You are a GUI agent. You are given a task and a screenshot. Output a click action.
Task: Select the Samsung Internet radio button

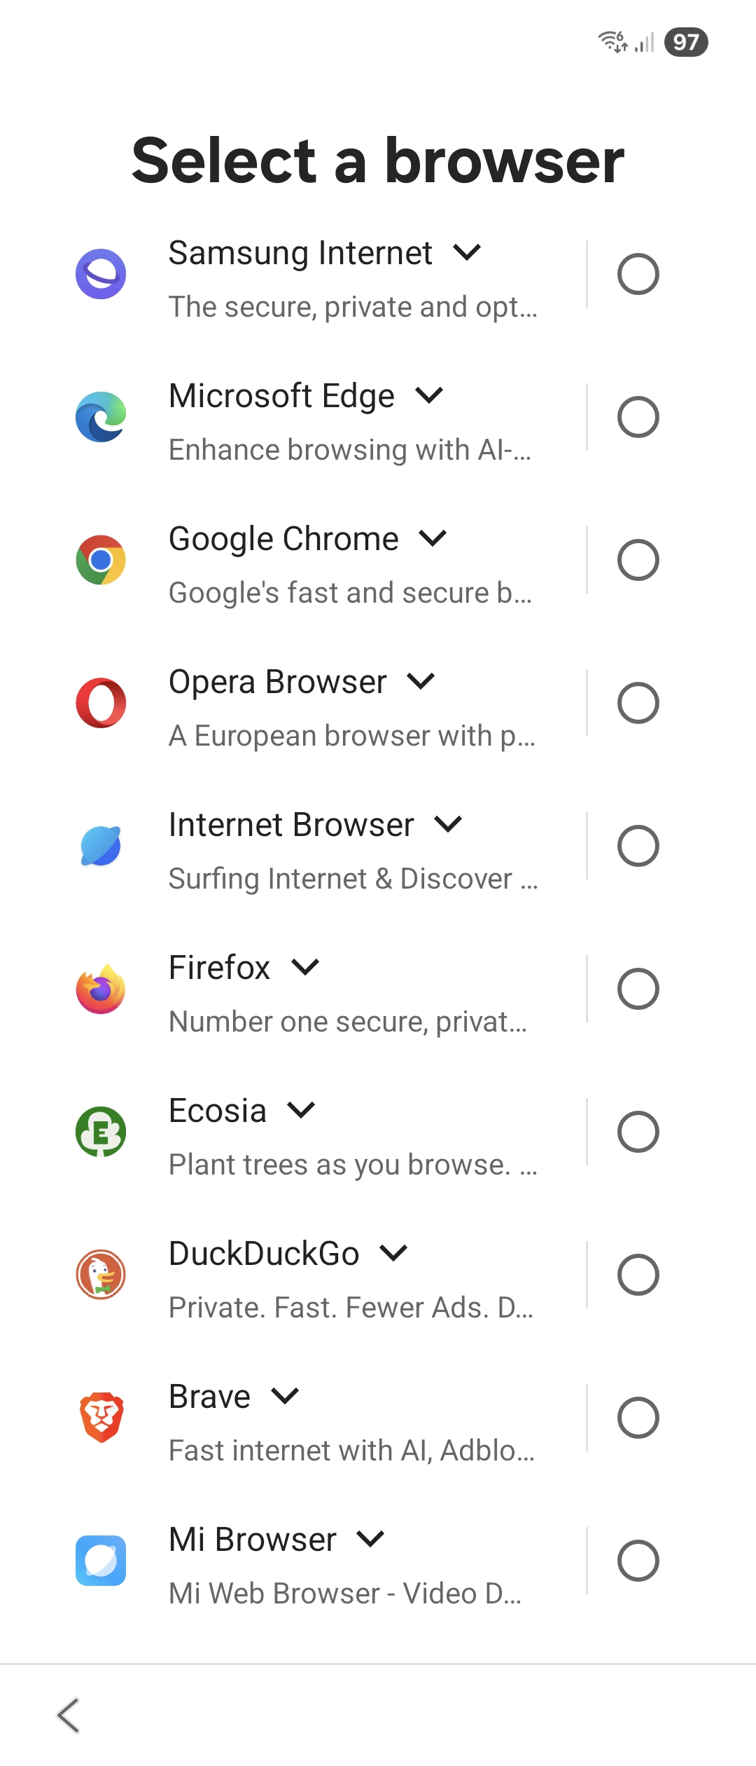(x=638, y=274)
